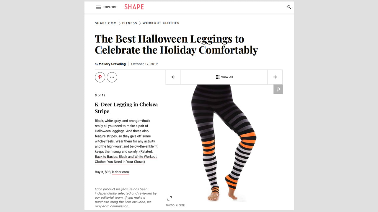The width and height of the screenshot is (378, 212).
Task: Select the FITNESS breadcrumb
Action: pos(130,23)
